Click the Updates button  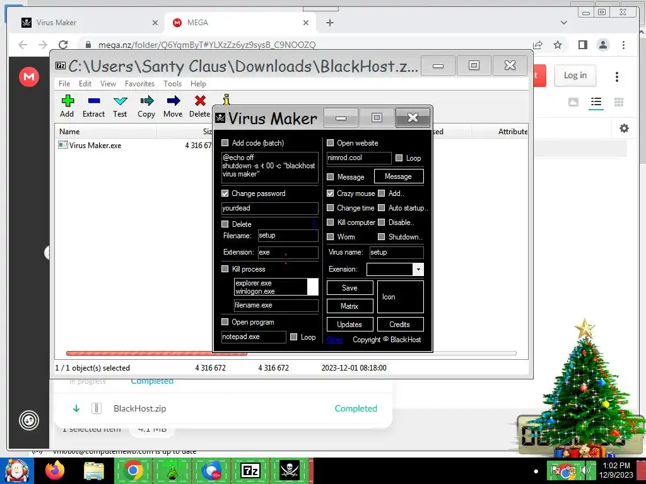click(349, 325)
